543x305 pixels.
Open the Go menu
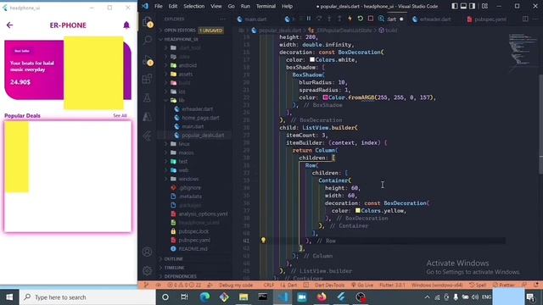pos(232,6)
